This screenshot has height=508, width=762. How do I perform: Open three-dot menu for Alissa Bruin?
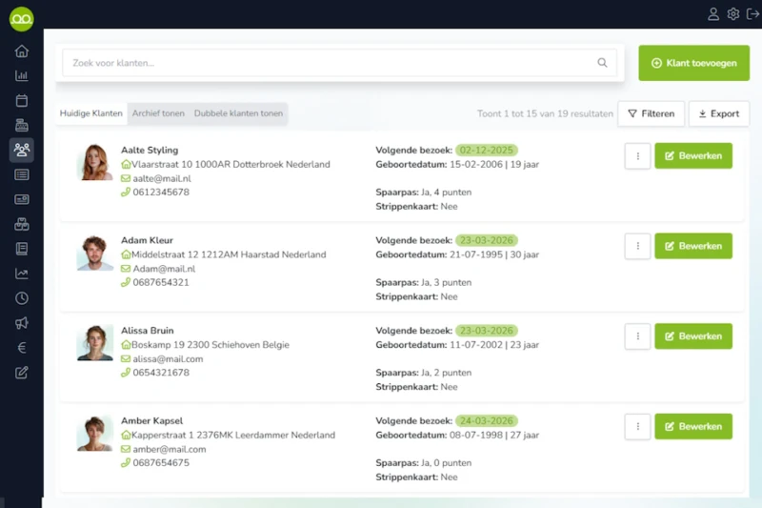(x=637, y=335)
